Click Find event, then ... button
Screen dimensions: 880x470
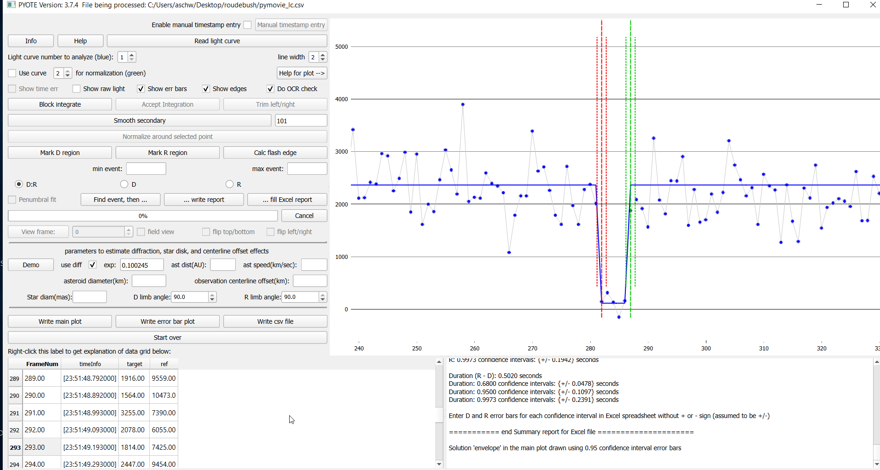coord(120,200)
